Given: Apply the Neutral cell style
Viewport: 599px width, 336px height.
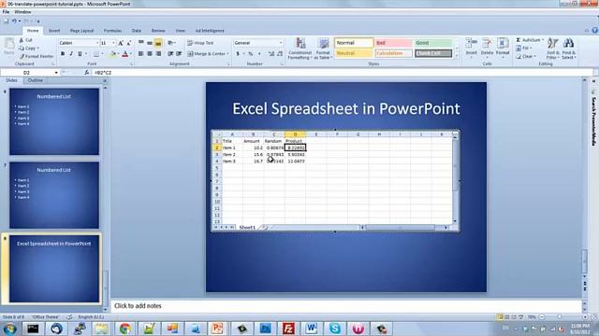Looking at the screenshot, I should pyautogui.click(x=354, y=53).
